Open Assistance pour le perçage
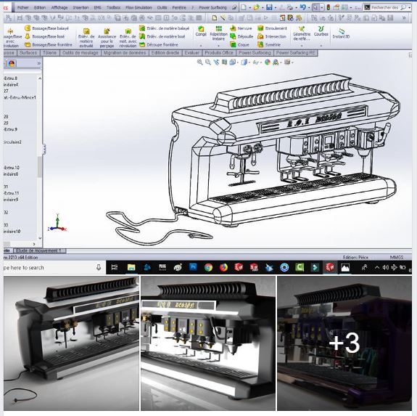 coord(107,38)
